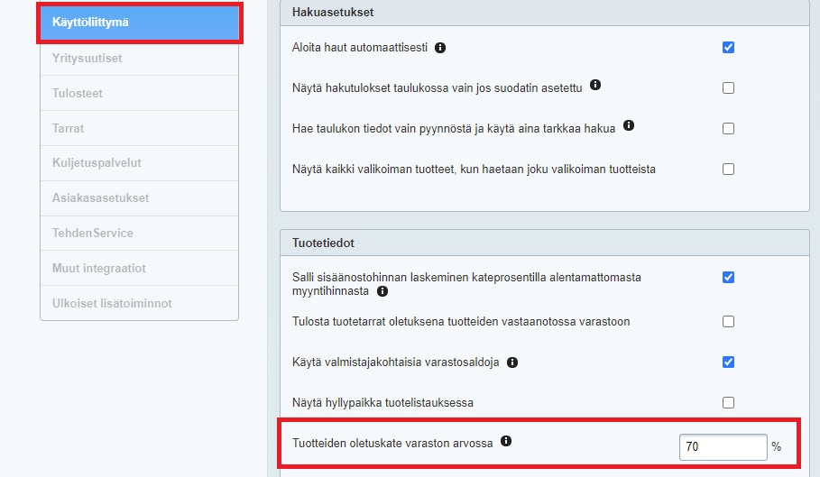This screenshot has height=477, width=820.
Task: Enable Tulosta tuotetarrat oletuksena checkbox
Action: pyautogui.click(x=728, y=321)
